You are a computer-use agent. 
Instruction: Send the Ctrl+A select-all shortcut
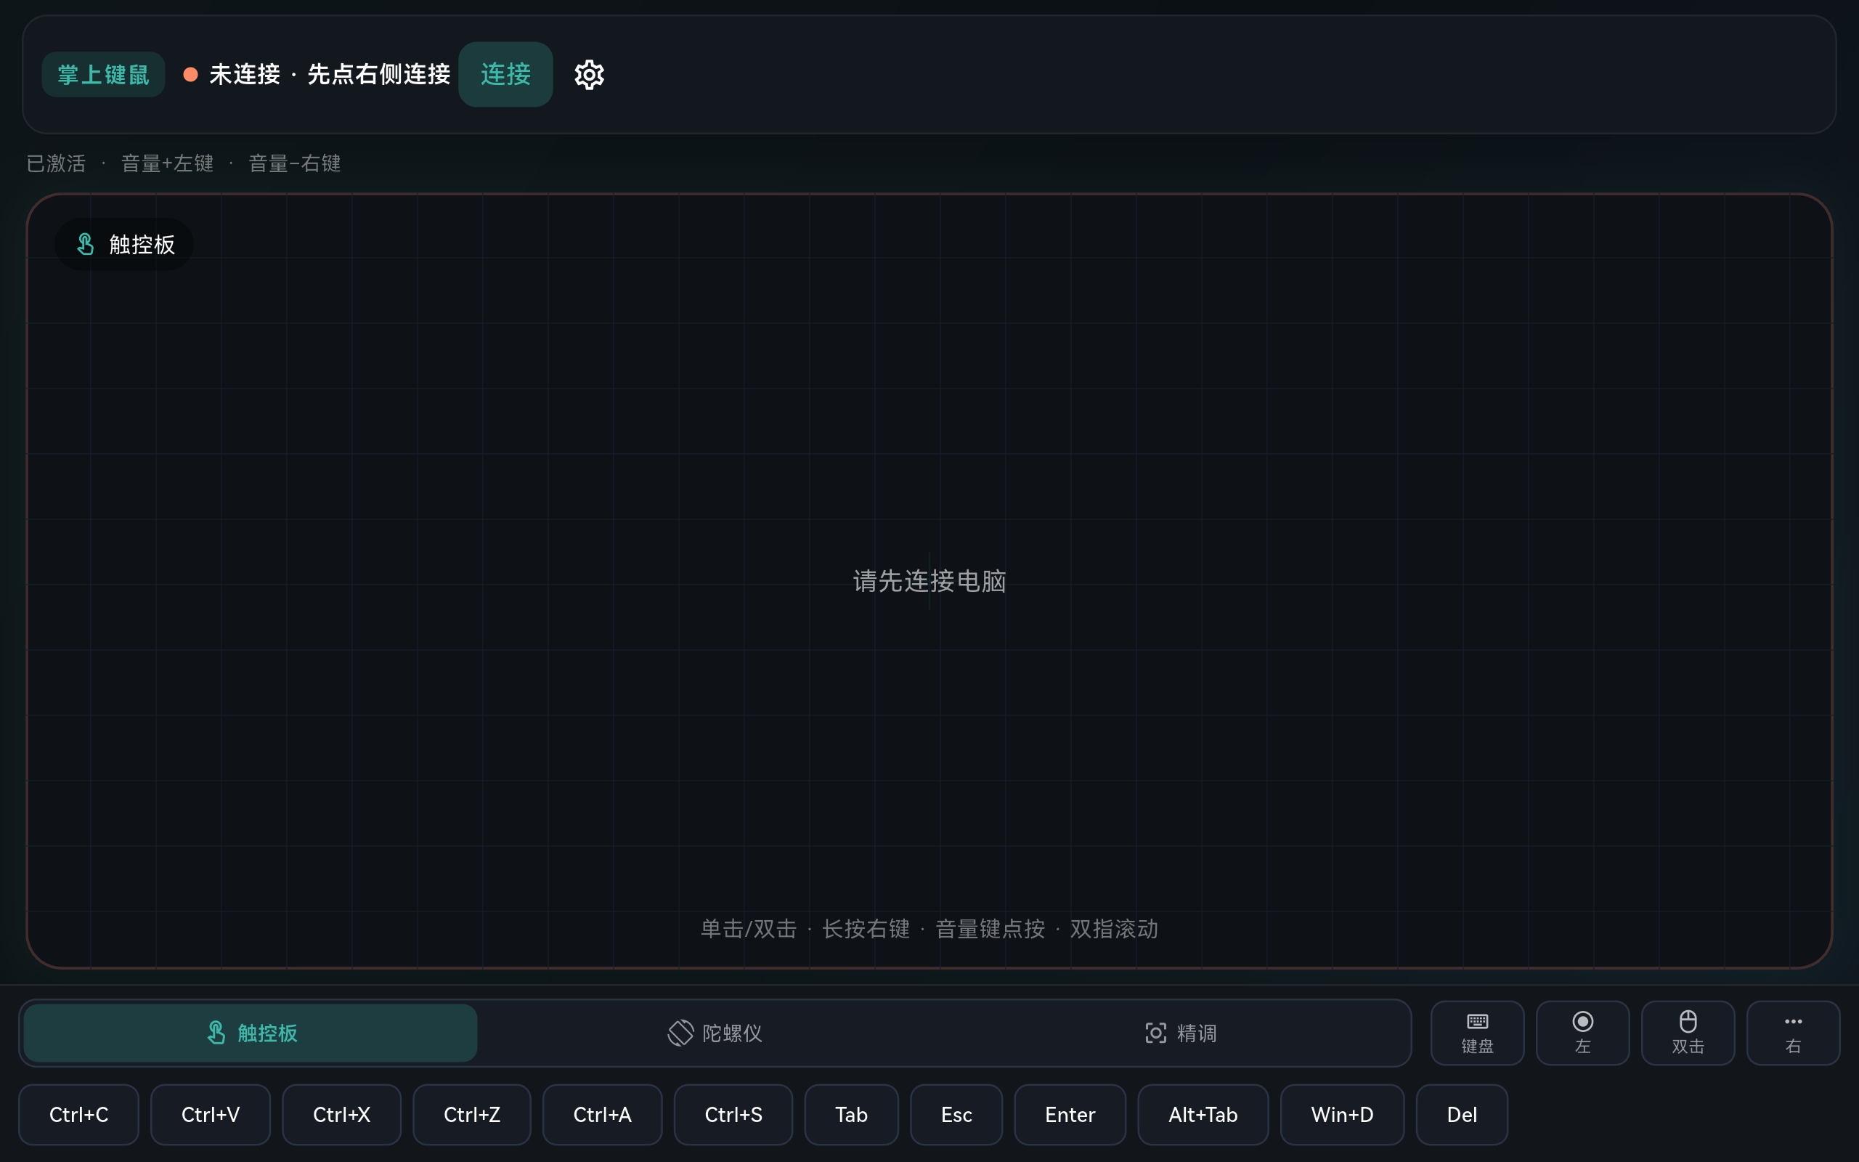[x=602, y=1114]
